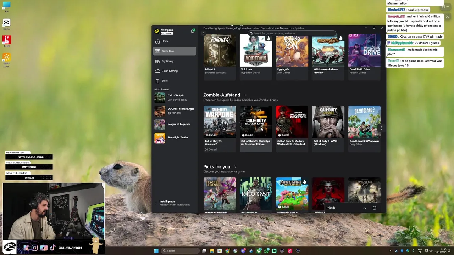Click the search games input field
The width and height of the screenshot is (454, 255).
pos(292,33)
